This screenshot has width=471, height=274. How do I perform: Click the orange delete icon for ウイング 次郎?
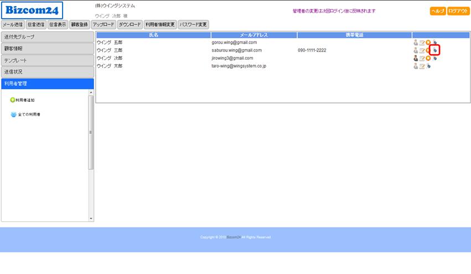click(428, 58)
